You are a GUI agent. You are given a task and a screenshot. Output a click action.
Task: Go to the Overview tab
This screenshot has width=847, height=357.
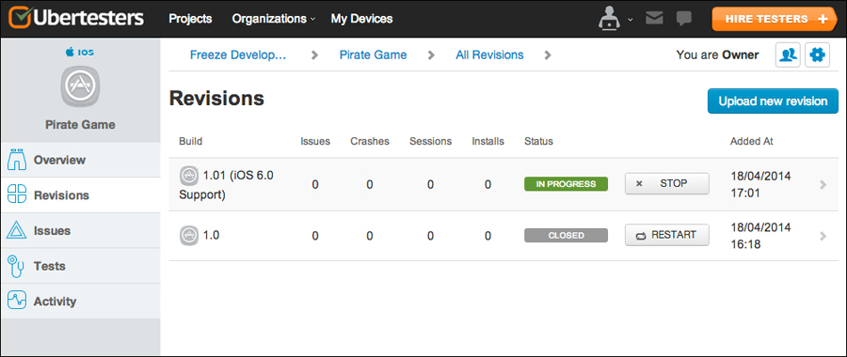coord(81,160)
